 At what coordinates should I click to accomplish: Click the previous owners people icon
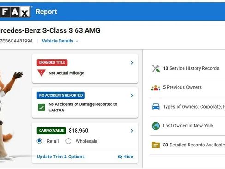[x=156, y=88]
